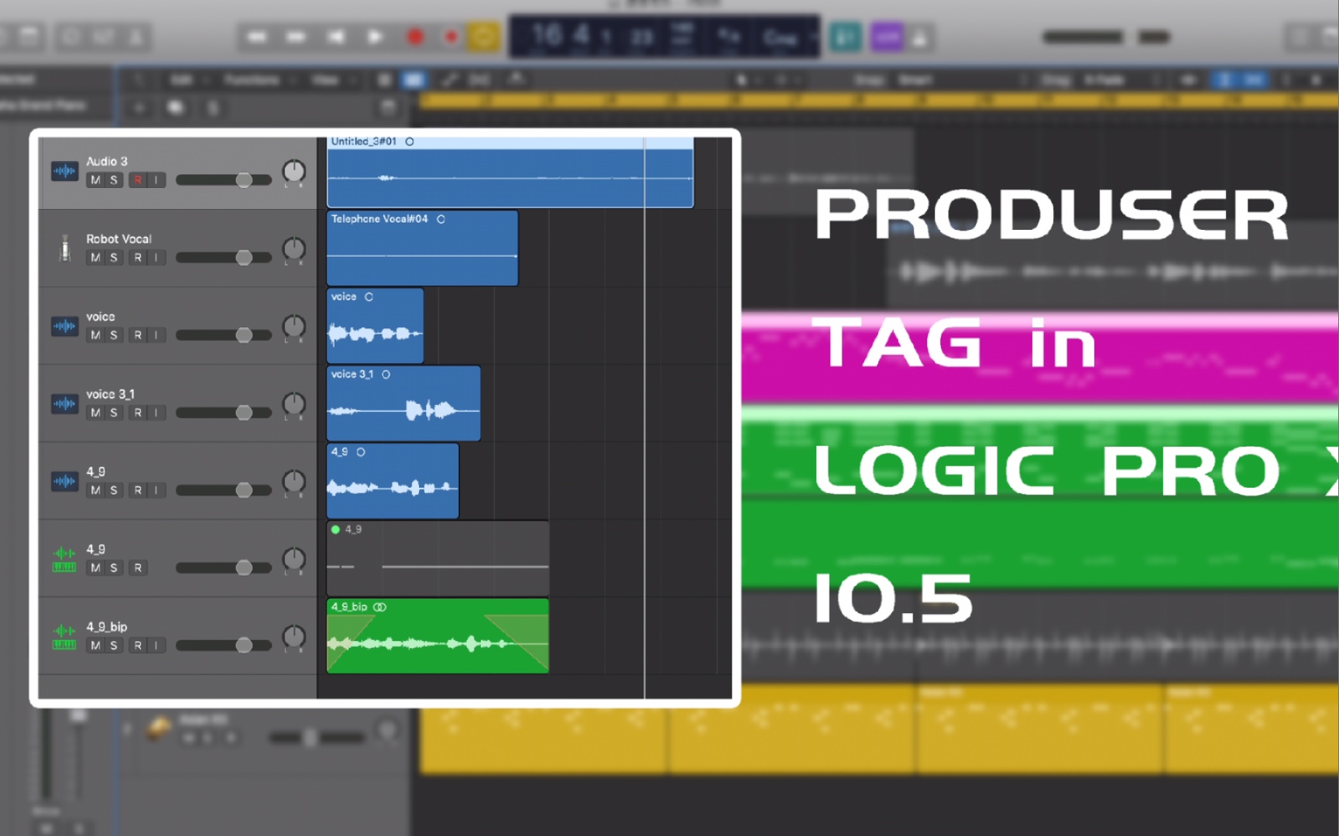This screenshot has width=1339, height=836.
Task: Record-enable the Robot Vocal track
Action: coord(138,258)
